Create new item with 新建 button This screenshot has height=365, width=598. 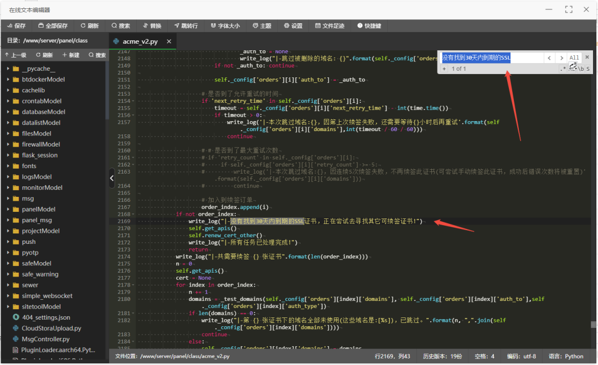[71, 55]
